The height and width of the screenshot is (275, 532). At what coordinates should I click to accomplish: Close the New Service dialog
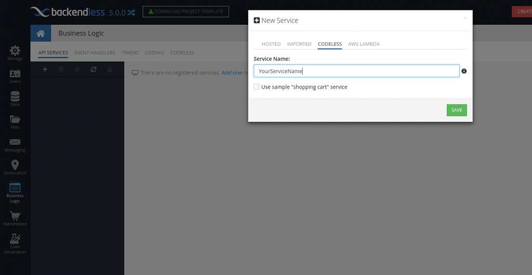(465, 18)
